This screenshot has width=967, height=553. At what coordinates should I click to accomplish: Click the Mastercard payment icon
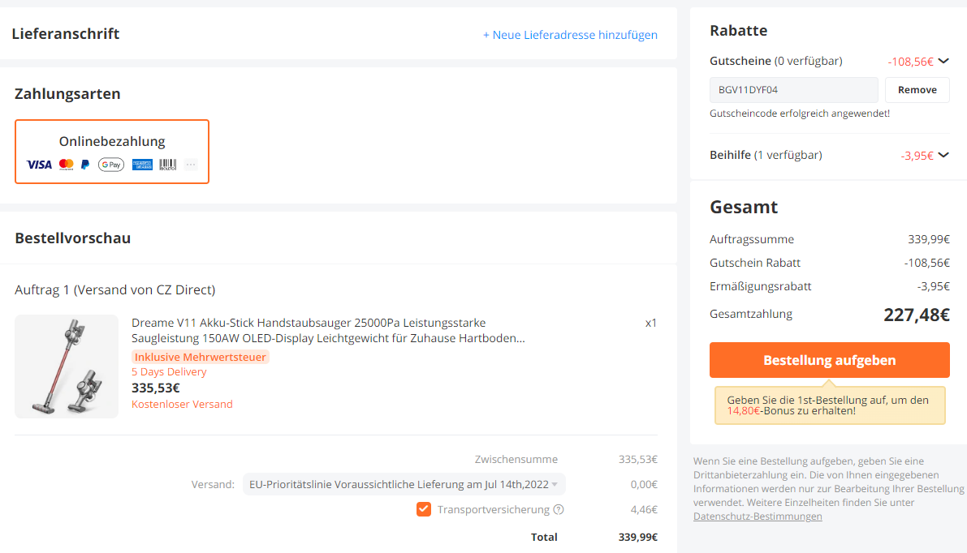coord(66,165)
